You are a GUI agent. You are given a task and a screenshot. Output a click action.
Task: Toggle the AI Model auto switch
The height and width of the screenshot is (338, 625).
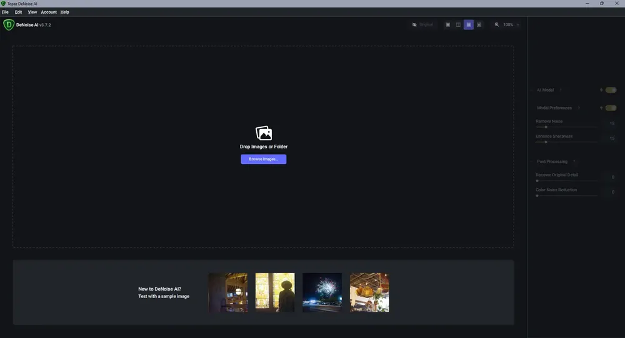[611, 90]
